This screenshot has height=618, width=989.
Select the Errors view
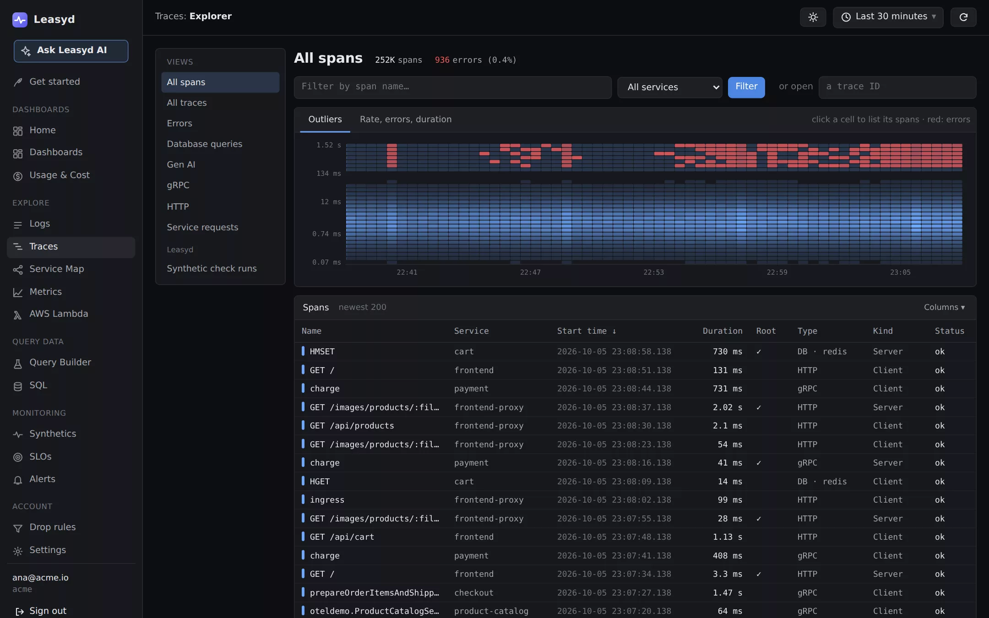tap(220, 124)
